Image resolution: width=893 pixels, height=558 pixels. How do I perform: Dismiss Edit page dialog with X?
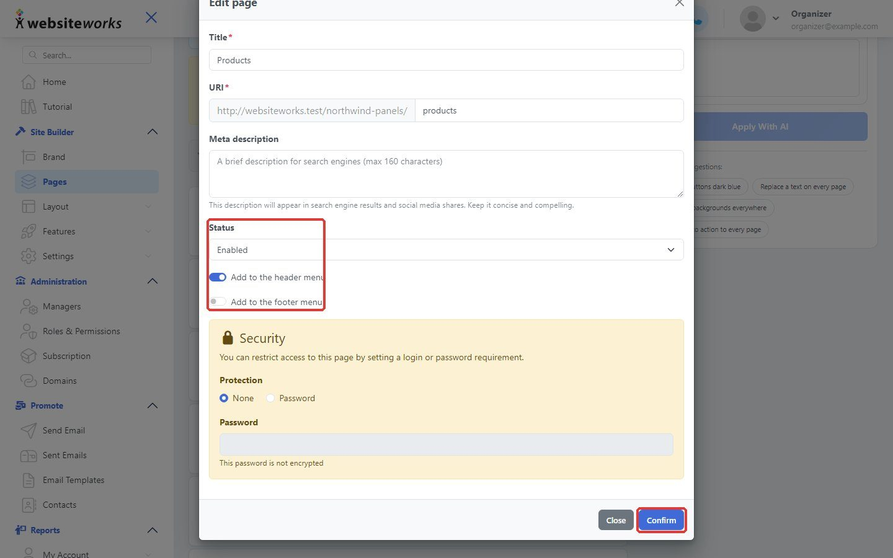(x=680, y=3)
